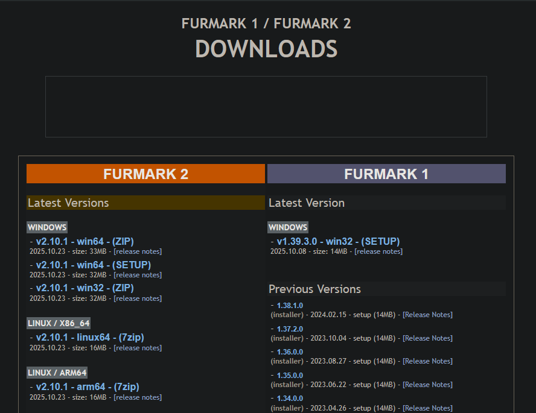Download FurMark v2.10.1 linux64 7zip
Viewport: 536px width, 413px height.
(x=90, y=337)
